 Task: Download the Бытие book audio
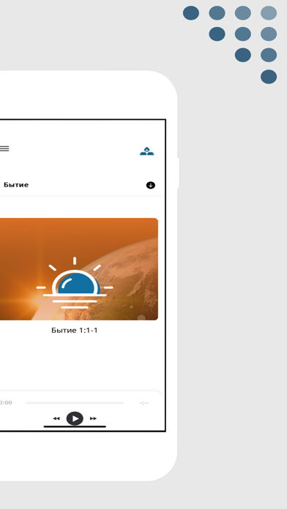(151, 185)
